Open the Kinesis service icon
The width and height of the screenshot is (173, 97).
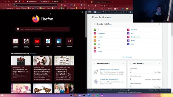point(128,40)
